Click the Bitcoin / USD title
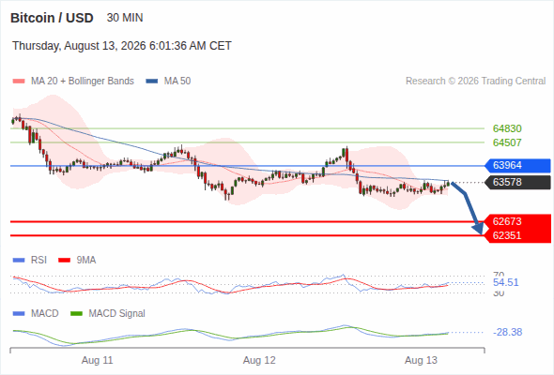Viewport: 554px width, 375px height. (x=52, y=18)
